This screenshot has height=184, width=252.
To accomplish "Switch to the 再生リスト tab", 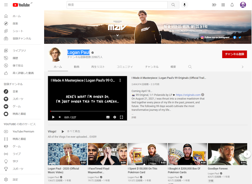I will coord(98,67).
